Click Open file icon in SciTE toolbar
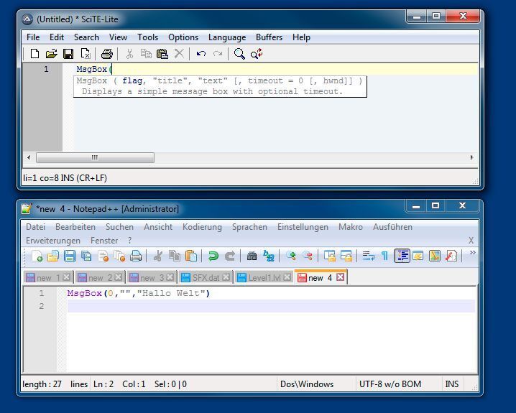Viewport: 516px width, 413px height. (51, 54)
